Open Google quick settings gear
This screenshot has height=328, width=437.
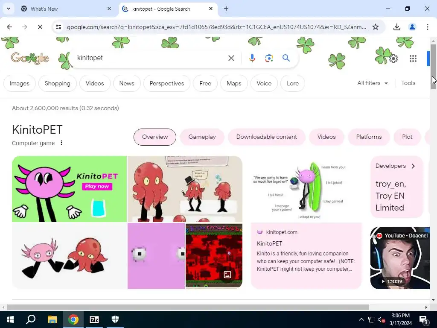tap(393, 59)
